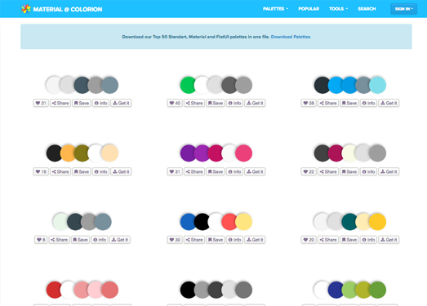Like the palette with 22 hearts
The image size is (427, 306).
click(x=309, y=172)
